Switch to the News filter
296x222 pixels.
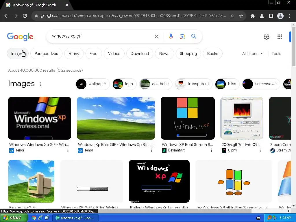click(164, 53)
